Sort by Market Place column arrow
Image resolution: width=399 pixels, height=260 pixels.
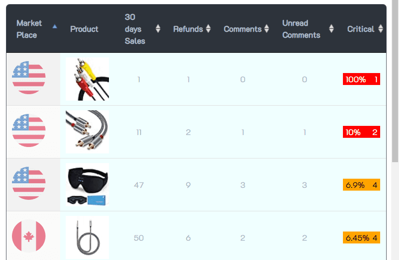55,27
